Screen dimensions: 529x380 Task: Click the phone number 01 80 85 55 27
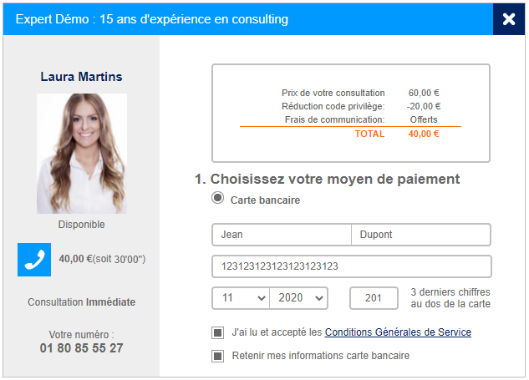pyautogui.click(x=82, y=348)
